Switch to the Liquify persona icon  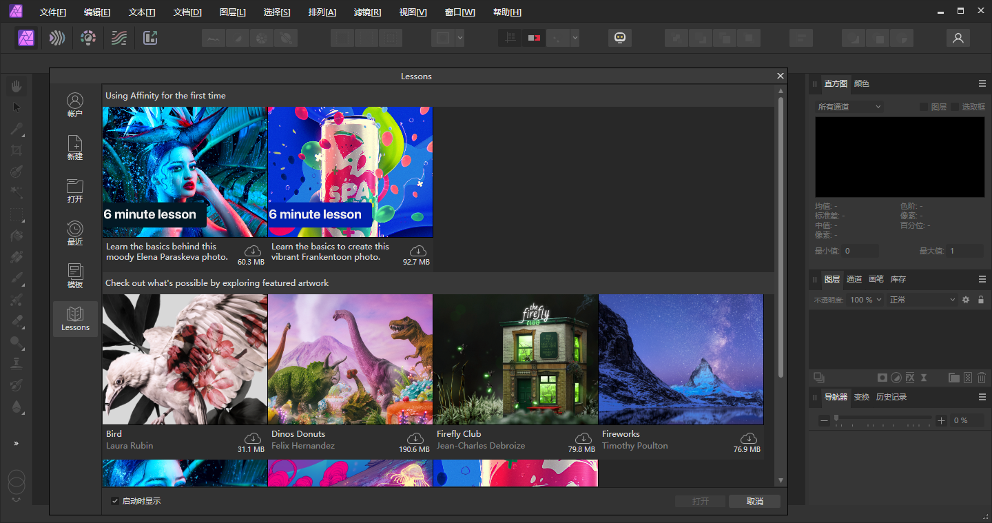(57, 38)
